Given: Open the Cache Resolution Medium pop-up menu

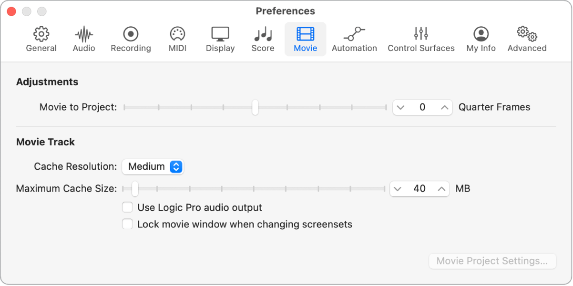Looking at the screenshot, I should (x=153, y=166).
